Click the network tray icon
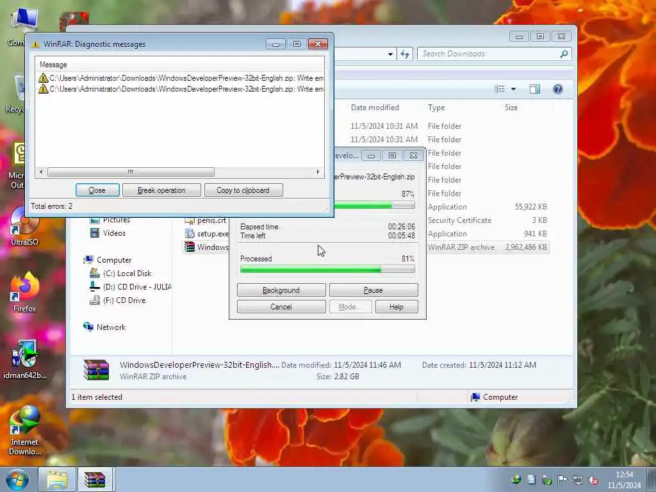Screen dimensions: 656x492 point(578,480)
